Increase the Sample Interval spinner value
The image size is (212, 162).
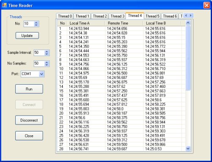pos(47,51)
